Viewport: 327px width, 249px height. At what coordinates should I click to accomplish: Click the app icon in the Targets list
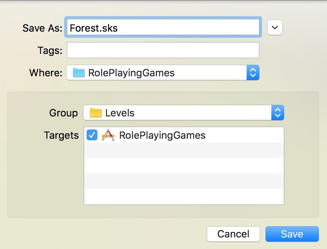coord(108,135)
